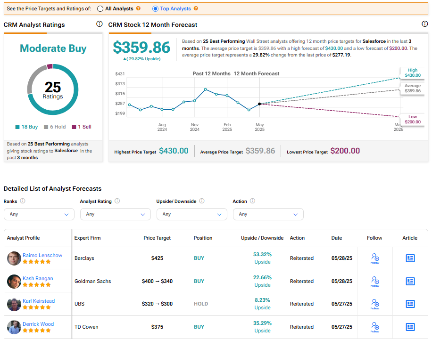The height and width of the screenshot is (339, 432).
Task: Click Lowest Price Target $200.00 value
Action: coord(345,151)
